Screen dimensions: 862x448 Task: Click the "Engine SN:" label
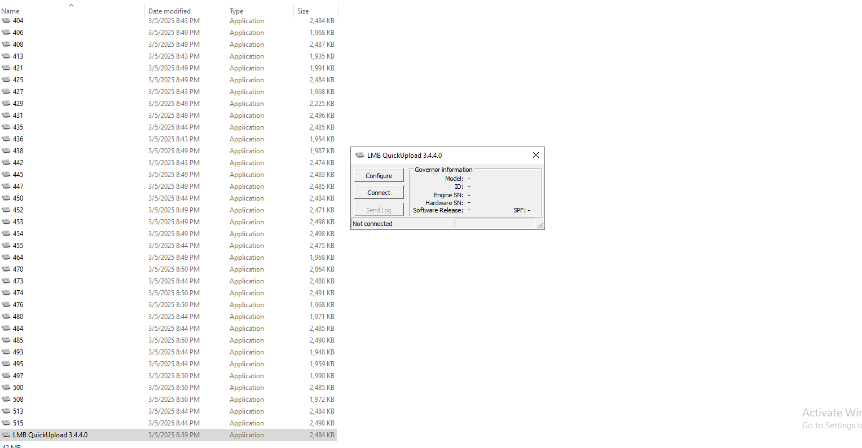click(448, 195)
